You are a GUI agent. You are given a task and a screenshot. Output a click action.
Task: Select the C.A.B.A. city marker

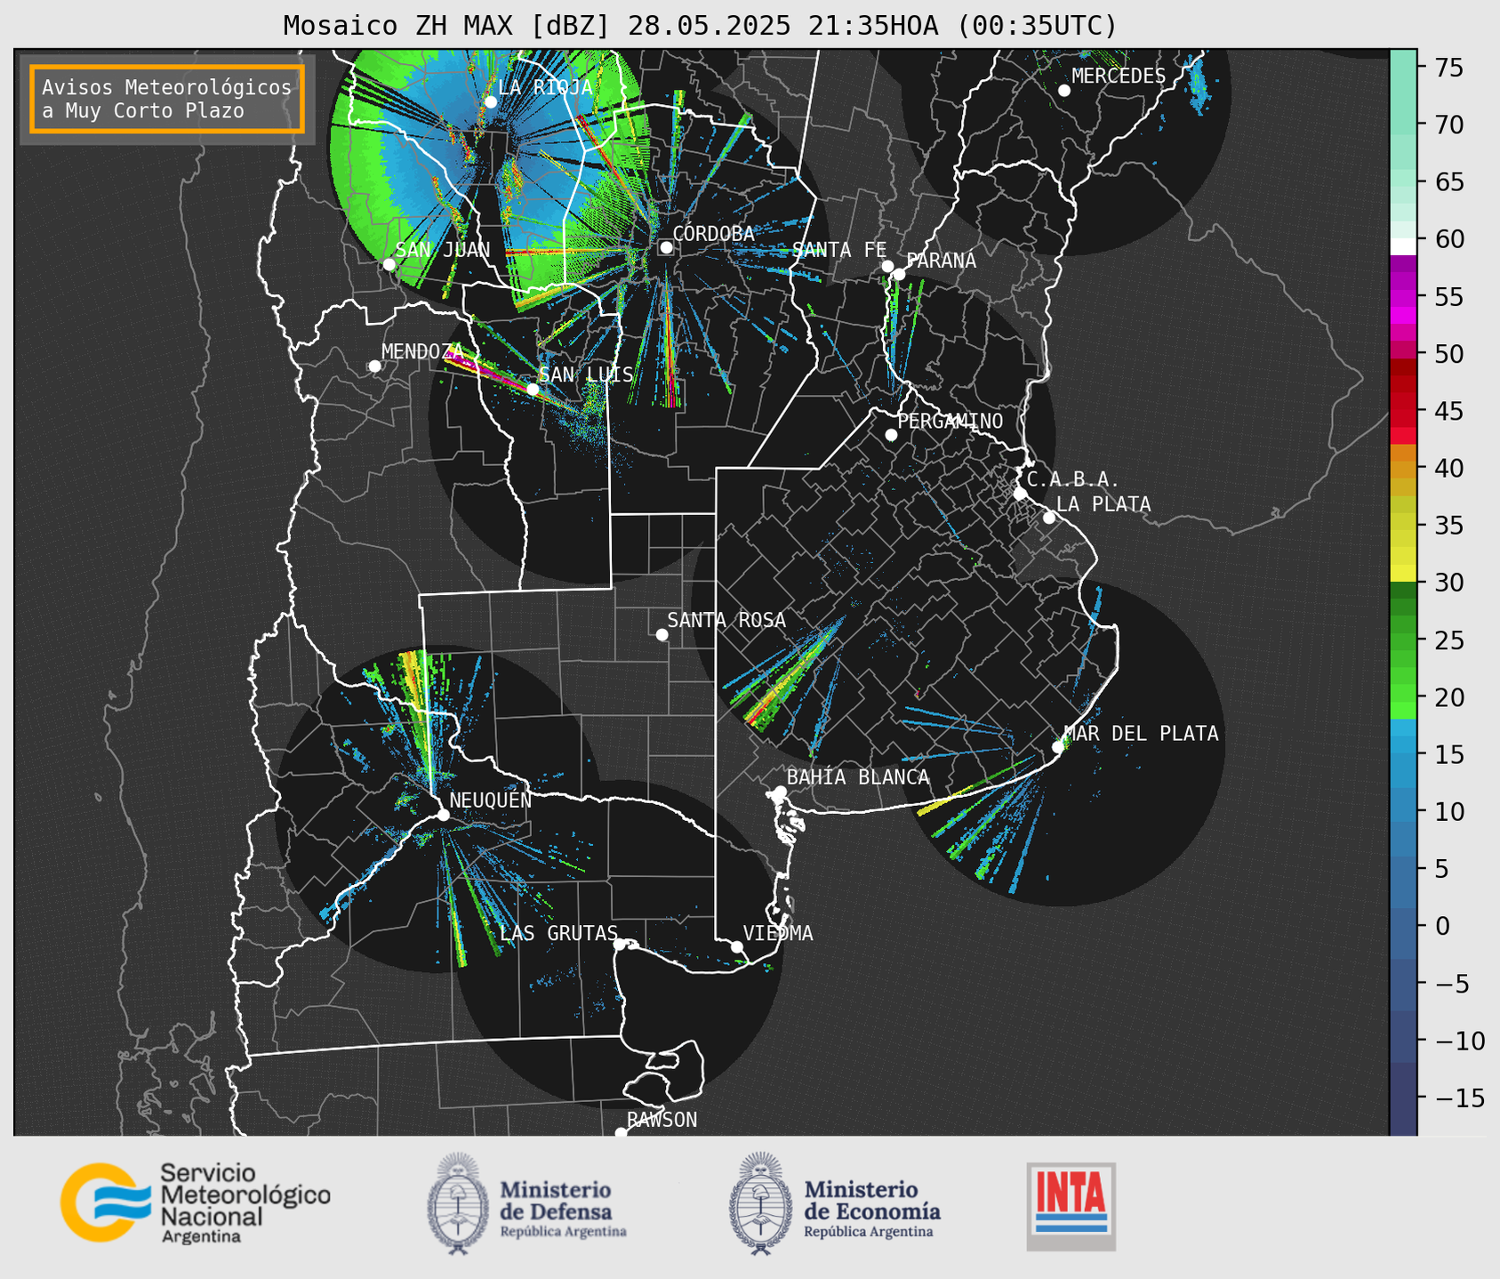(1020, 494)
